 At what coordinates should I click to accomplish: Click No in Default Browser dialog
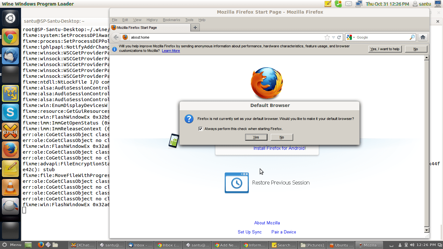coord(282,137)
